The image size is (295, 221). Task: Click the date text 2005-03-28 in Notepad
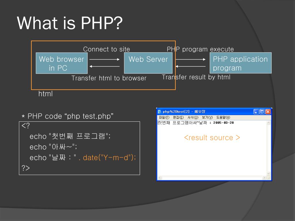[x=224, y=123]
